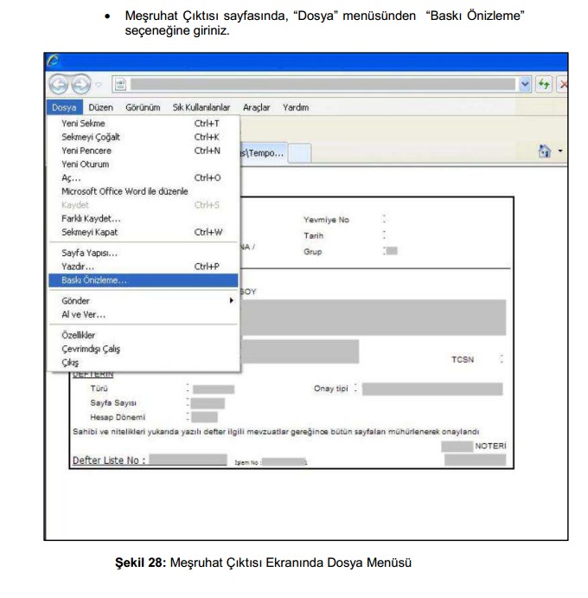Click the Home icon in command bar
This screenshot has height=598, width=588.
coord(544,151)
